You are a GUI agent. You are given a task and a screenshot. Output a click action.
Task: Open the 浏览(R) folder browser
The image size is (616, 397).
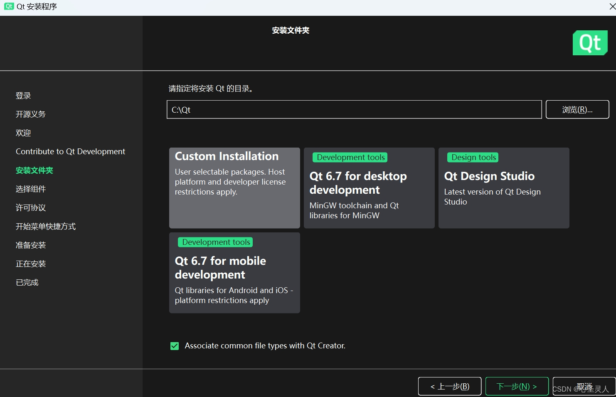pyautogui.click(x=577, y=109)
